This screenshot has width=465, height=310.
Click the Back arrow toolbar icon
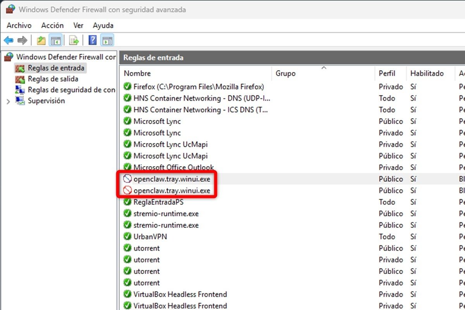[9, 40]
